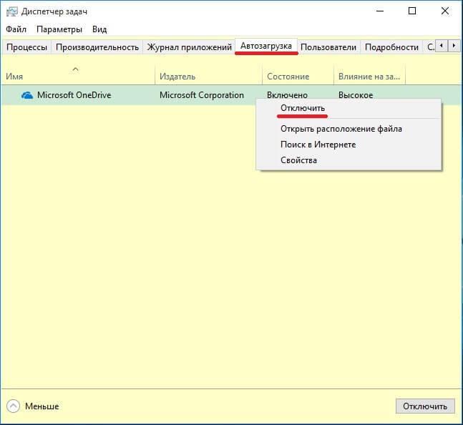Switch to the Журнал приложений tab
The image size is (463, 425).
[x=189, y=47]
